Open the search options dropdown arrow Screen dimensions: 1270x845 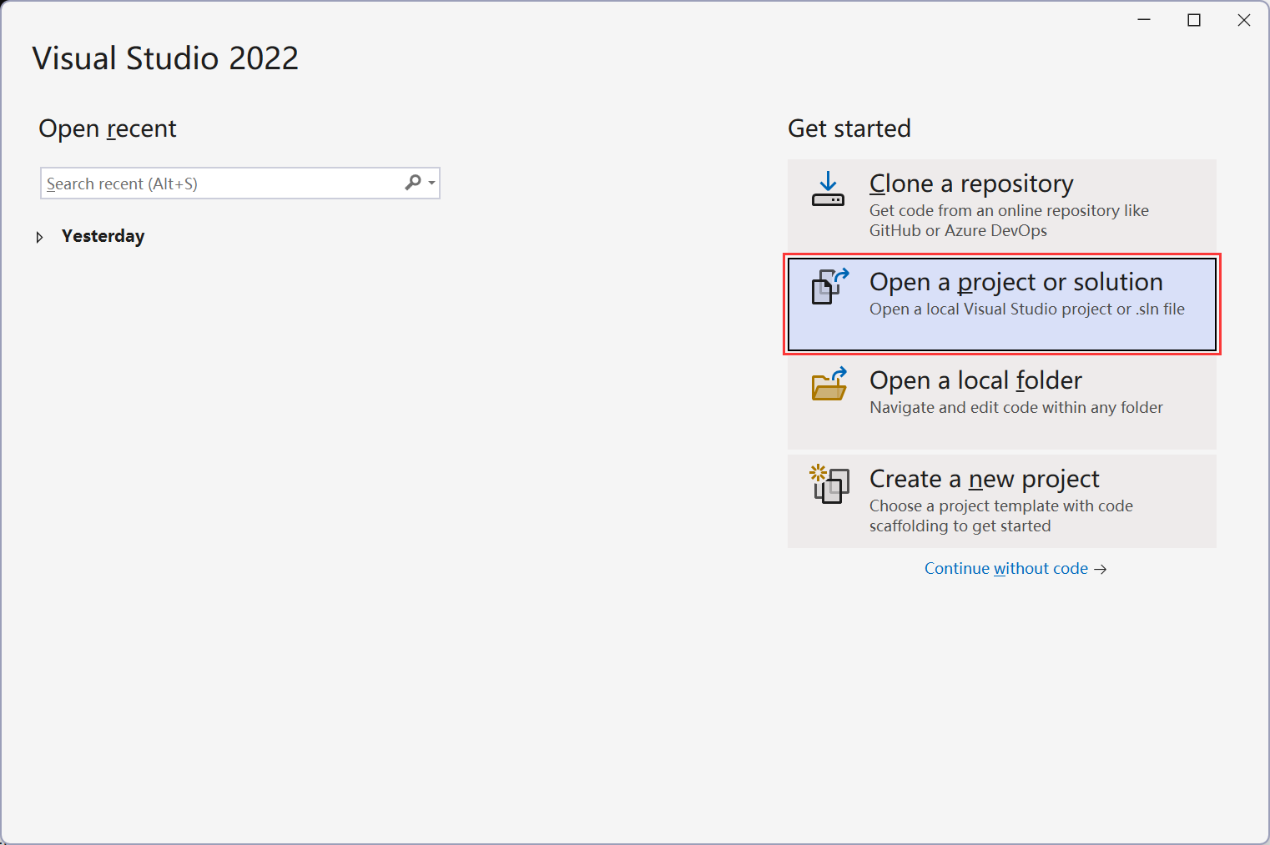[431, 183]
